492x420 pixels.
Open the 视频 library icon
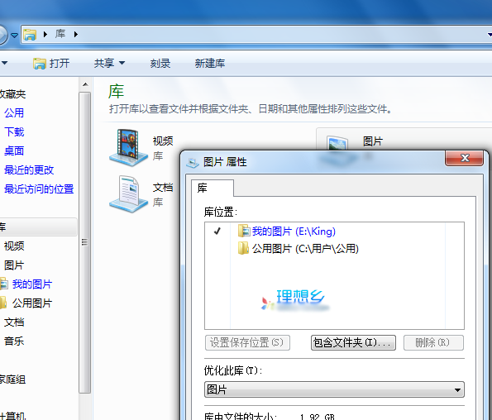coord(128,147)
